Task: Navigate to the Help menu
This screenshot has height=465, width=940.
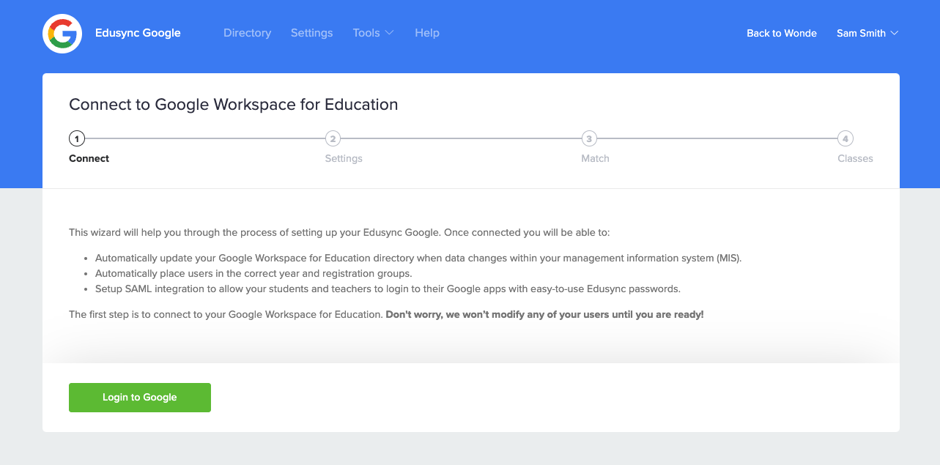Action: (x=427, y=33)
